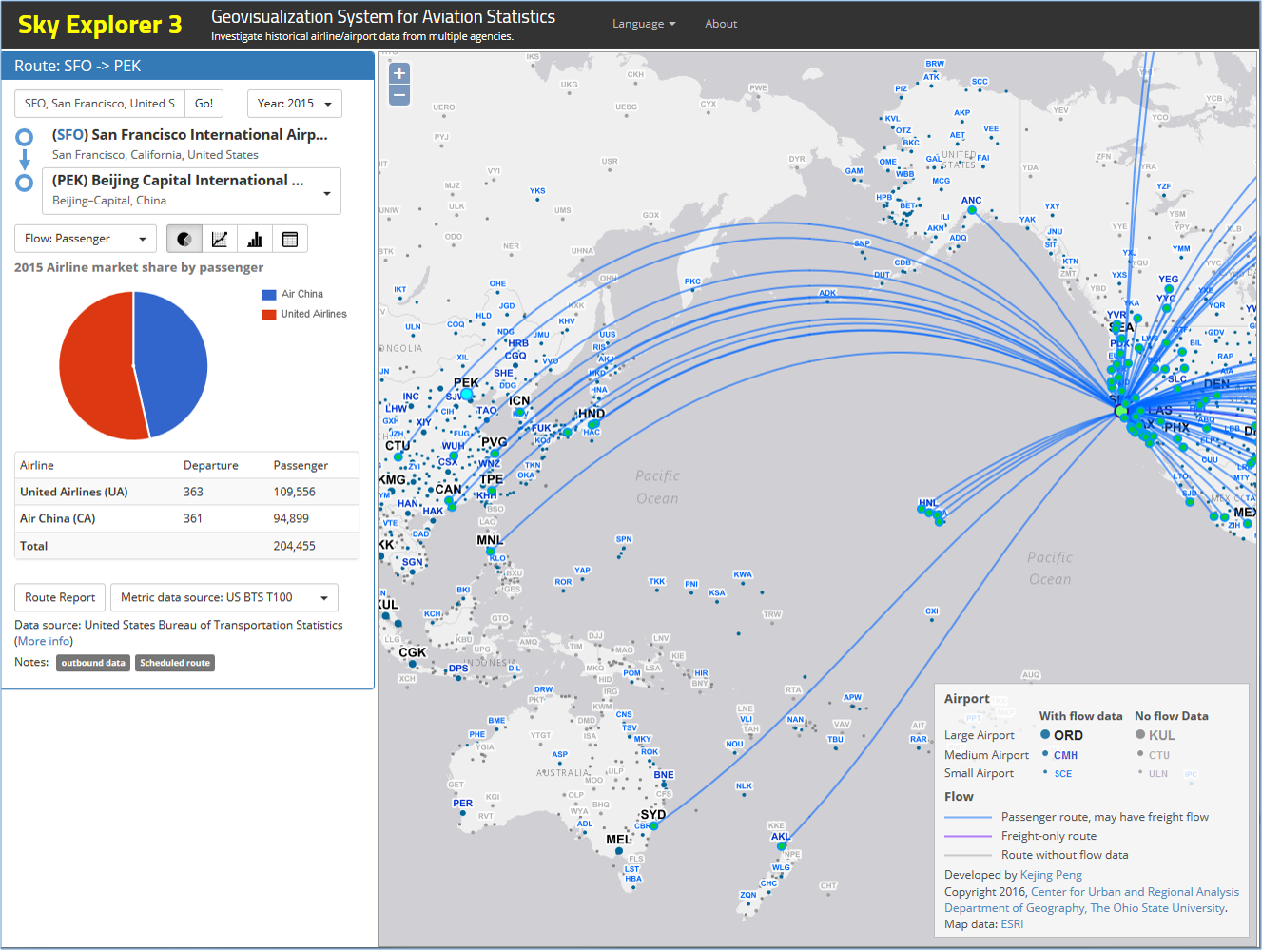The height and width of the screenshot is (950, 1262).
Task: Click the outbound data tag
Action: pos(93,663)
